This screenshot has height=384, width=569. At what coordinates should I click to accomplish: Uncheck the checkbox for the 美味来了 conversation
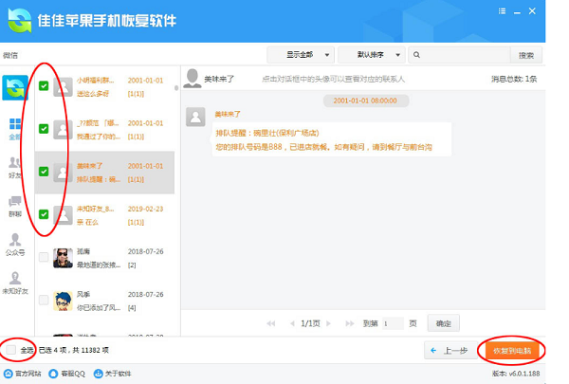[x=44, y=172]
